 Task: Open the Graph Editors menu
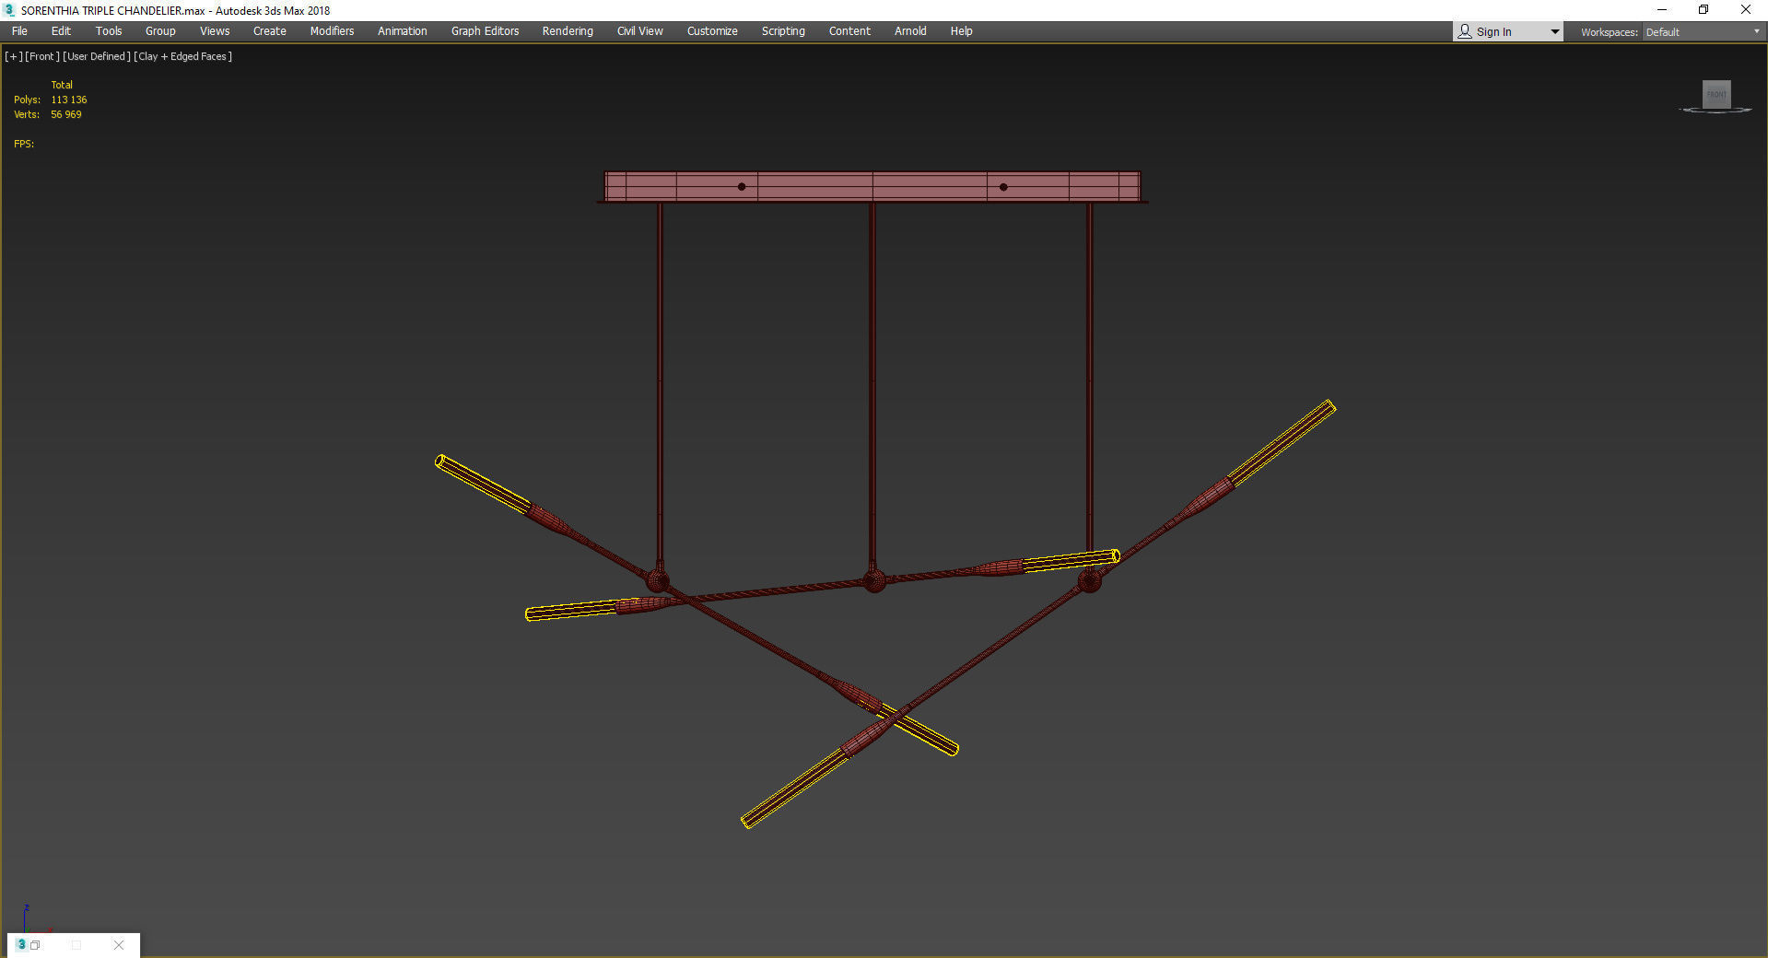click(485, 31)
